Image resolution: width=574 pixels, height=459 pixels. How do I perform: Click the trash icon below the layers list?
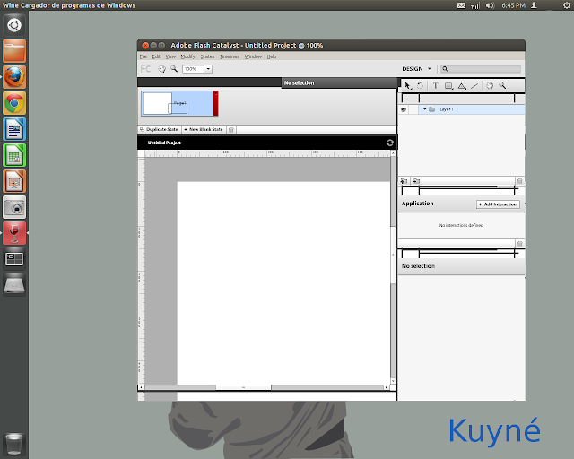tap(520, 181)
